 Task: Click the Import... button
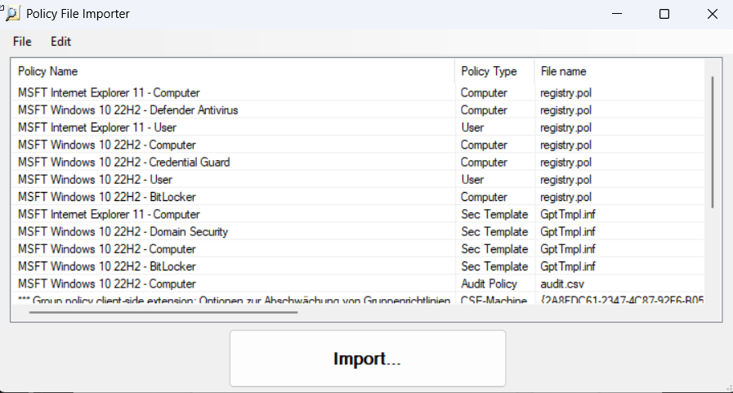[x=368, y=359]
